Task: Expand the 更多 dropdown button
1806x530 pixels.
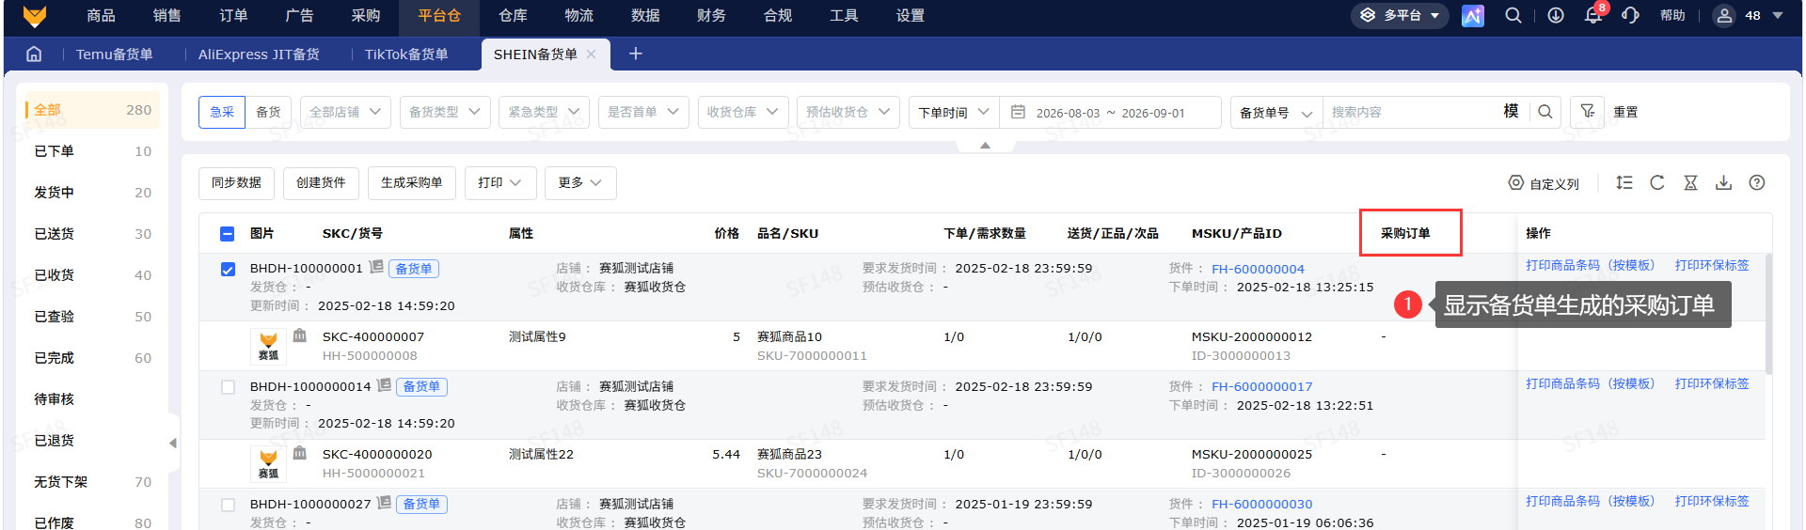Action: point(580,183)
